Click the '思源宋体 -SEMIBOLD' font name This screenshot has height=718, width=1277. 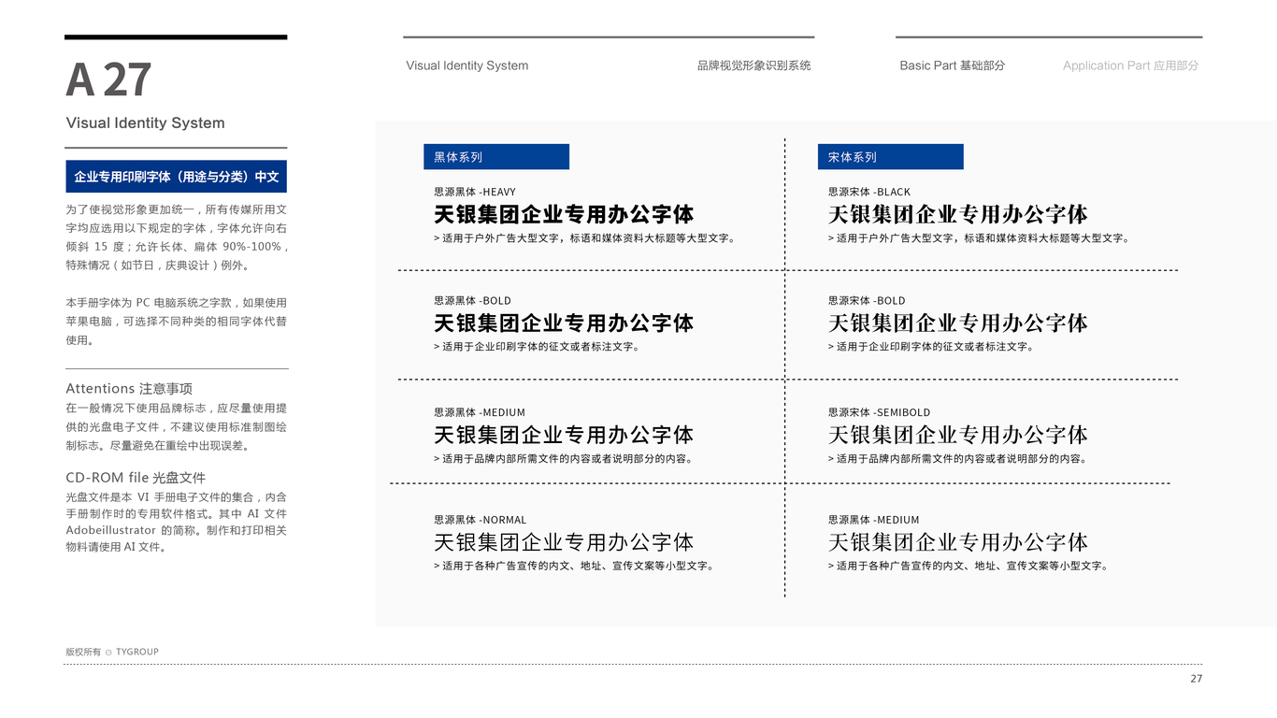click(879, 412)
